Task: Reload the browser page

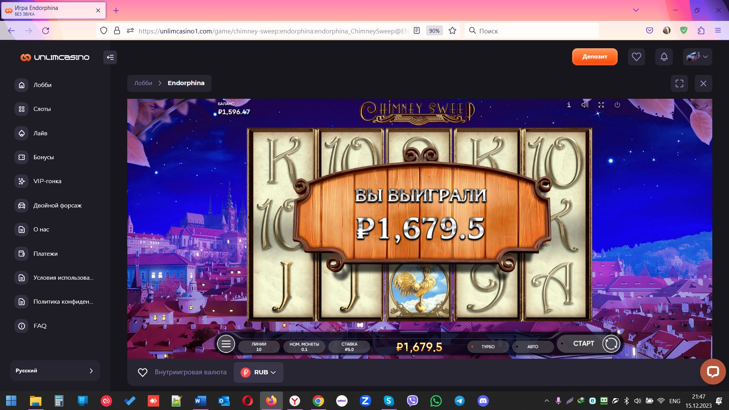Action: point(46,31)
